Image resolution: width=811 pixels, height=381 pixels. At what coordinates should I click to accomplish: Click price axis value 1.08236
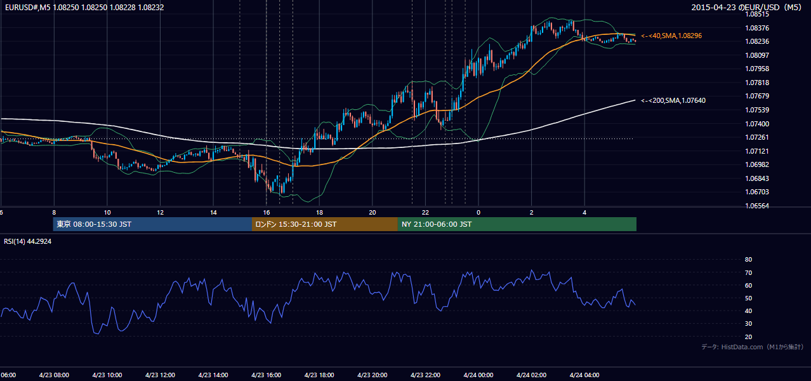[x=756, y=41]
